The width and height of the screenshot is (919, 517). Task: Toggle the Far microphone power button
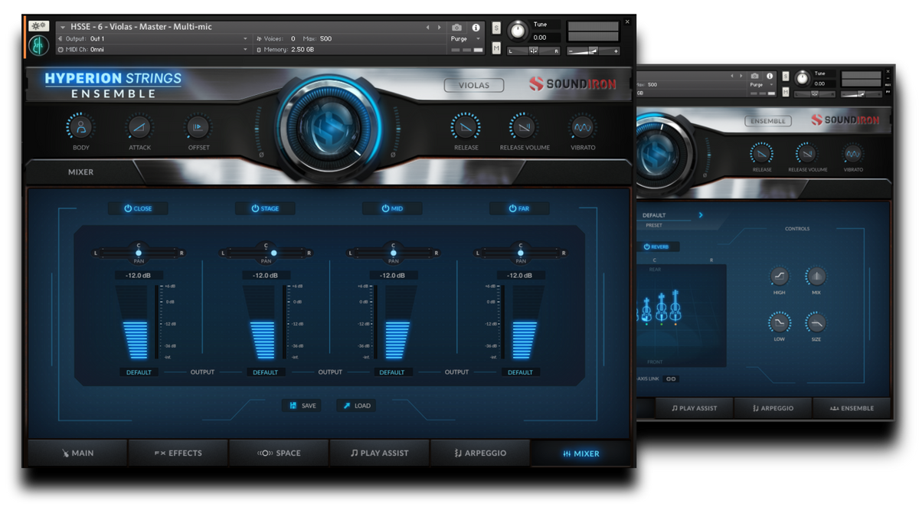coord(519,208)
